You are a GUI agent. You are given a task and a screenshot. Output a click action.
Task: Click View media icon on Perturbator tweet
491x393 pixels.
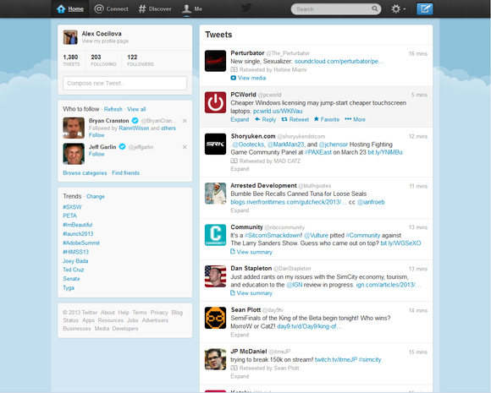click(234, 78)
